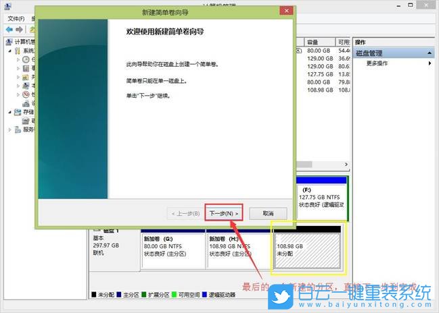
Task: Select the Device Manager icon in tree
Action: (26, 103)
